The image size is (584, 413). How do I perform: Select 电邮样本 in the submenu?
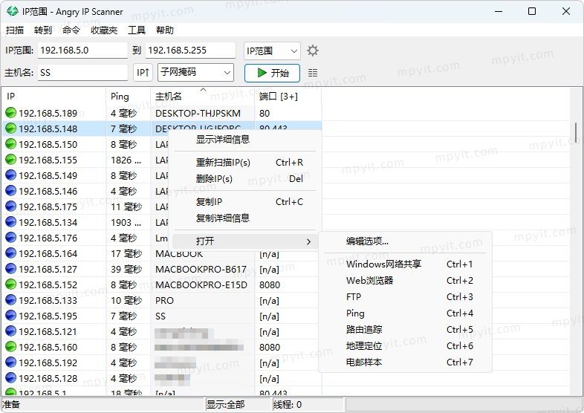(x=405, y=362)
